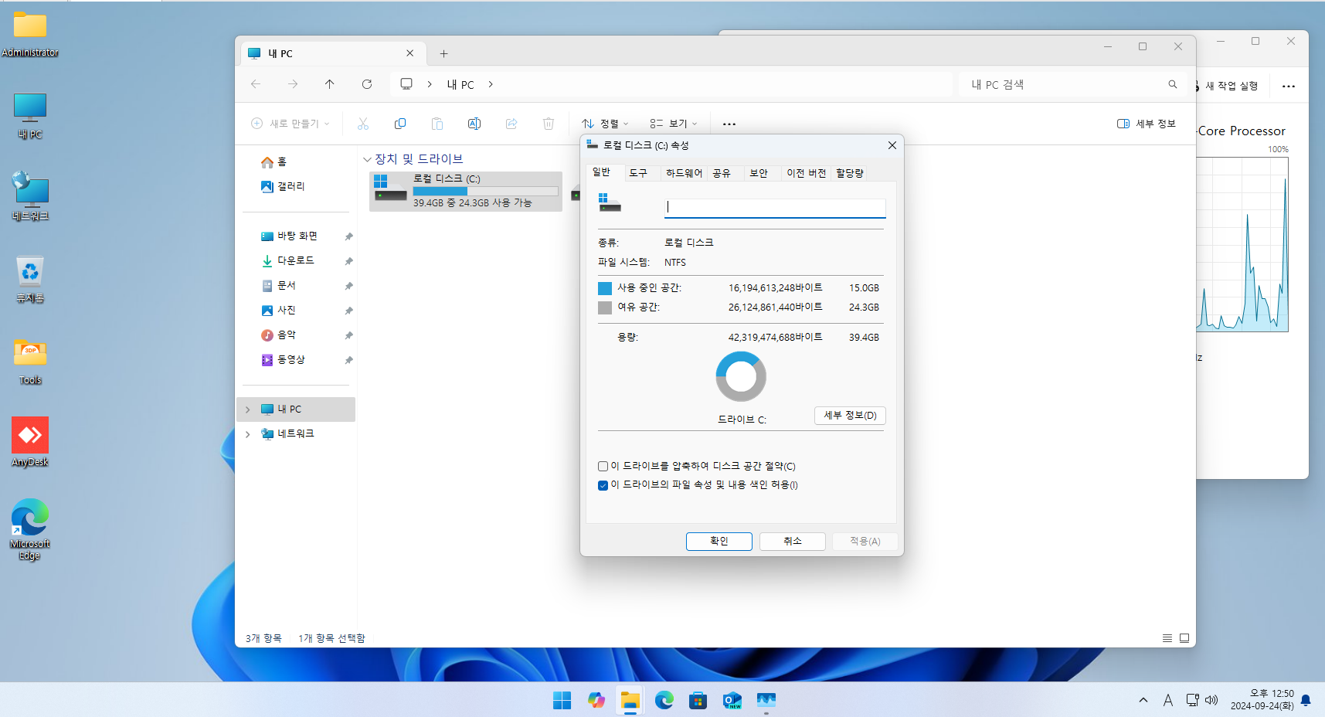Open the 내 PC desktop icon
1325x717 pixels.
tap(30, 116)
